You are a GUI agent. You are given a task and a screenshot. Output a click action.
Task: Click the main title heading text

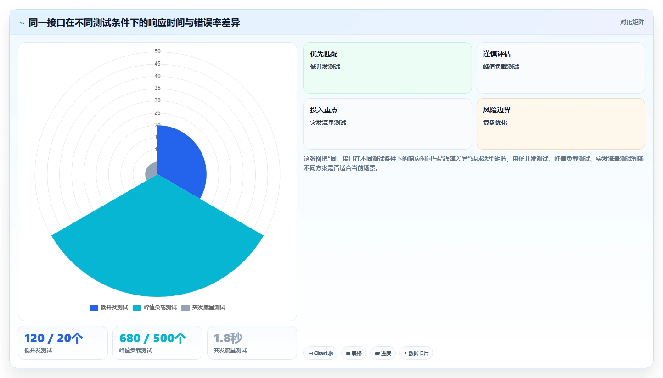point(134,22)
